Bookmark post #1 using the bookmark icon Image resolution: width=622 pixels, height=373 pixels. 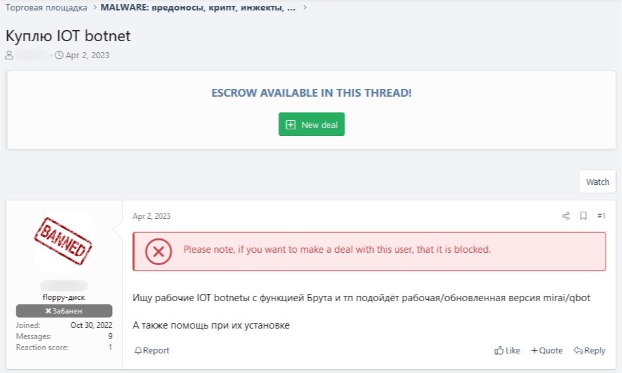(583, 216)
